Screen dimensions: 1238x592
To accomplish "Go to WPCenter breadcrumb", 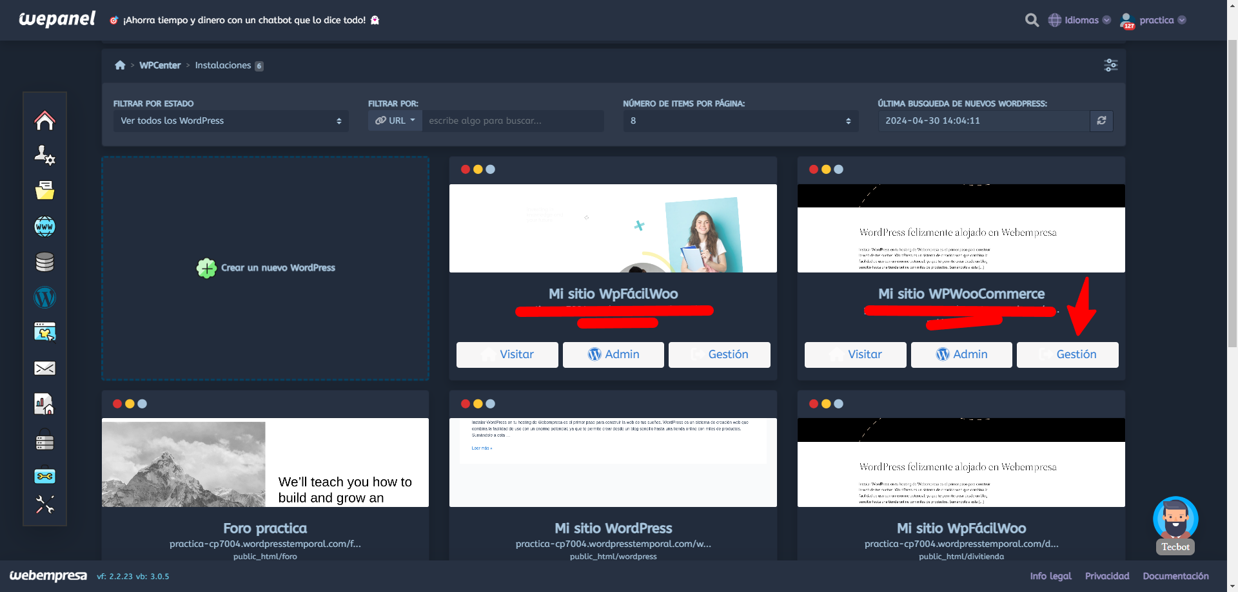I will coord(160,65).
